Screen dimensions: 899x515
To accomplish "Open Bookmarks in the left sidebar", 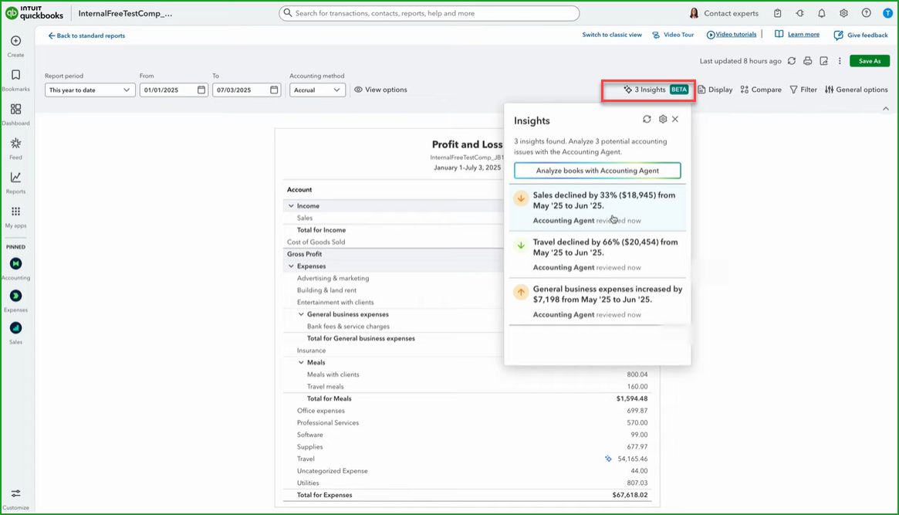I will pyautogui.click(x=15, y=80).
